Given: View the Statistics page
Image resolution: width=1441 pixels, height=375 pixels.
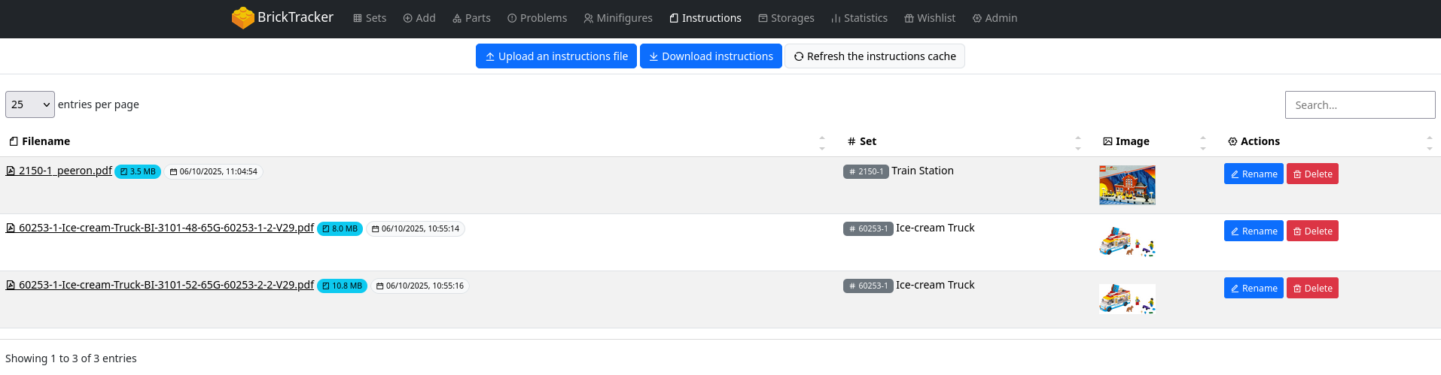Looking at the screenshot, I should [x=859, y=18].
